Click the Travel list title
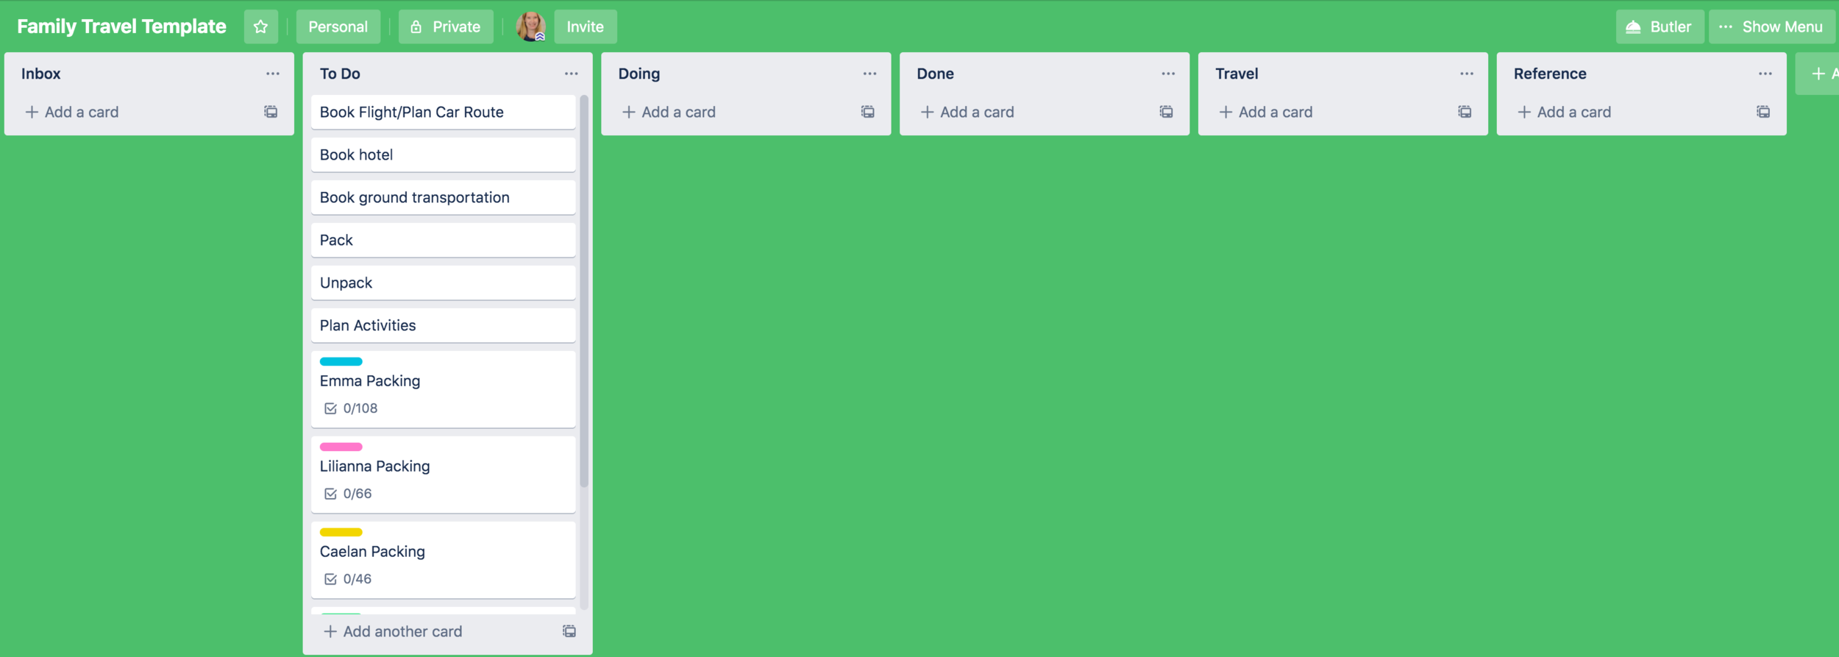This screenshot has width=1839, height=657. click(1237, 74)
